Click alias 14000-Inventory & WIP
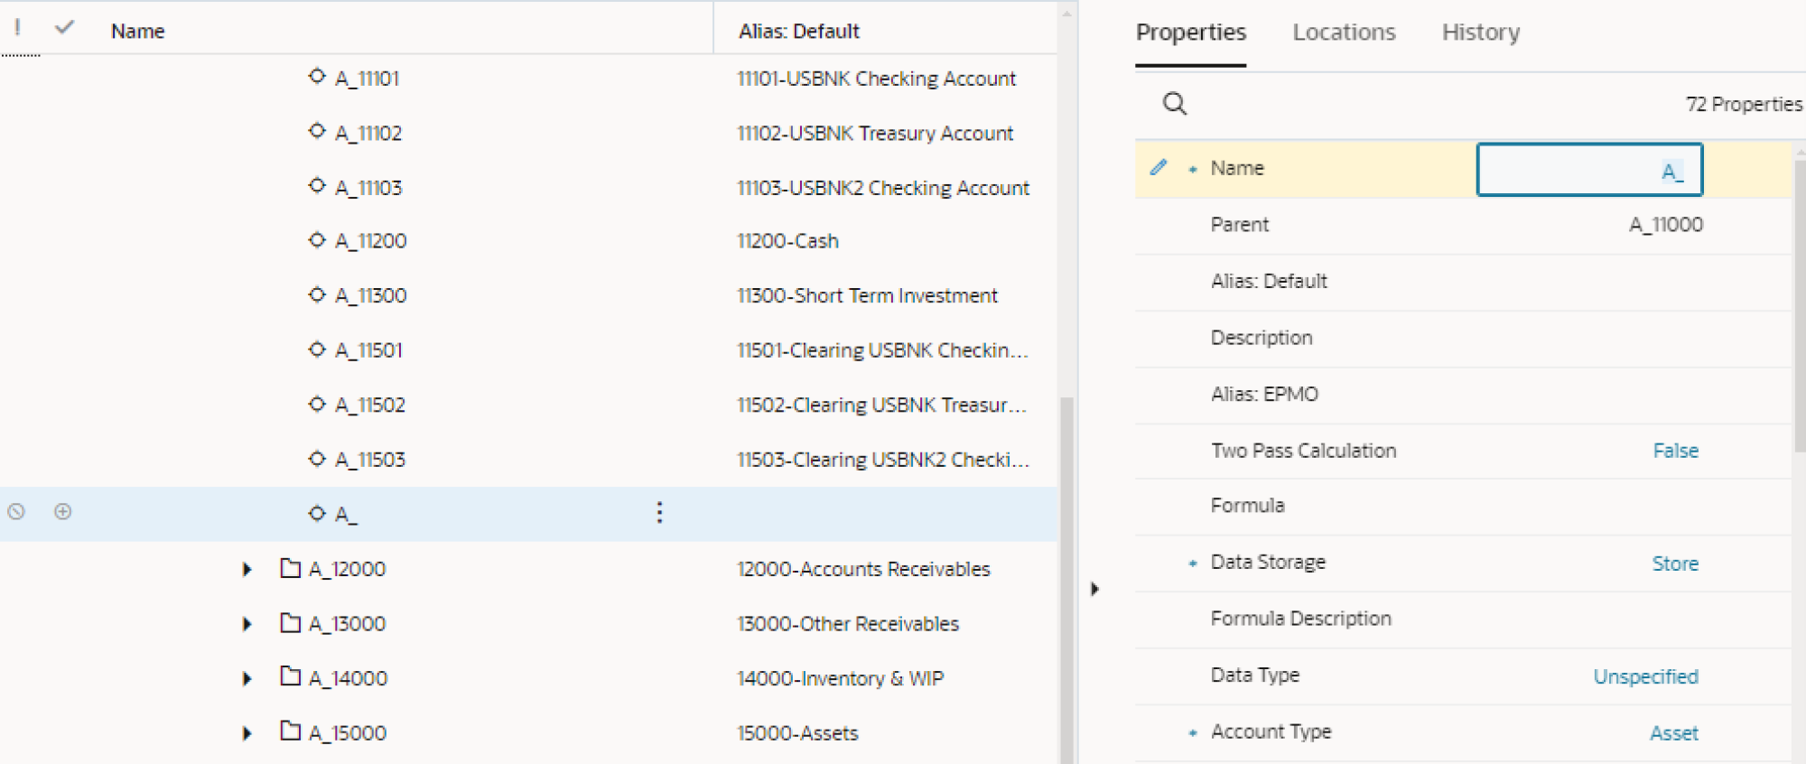 click(x=840, y=678)
